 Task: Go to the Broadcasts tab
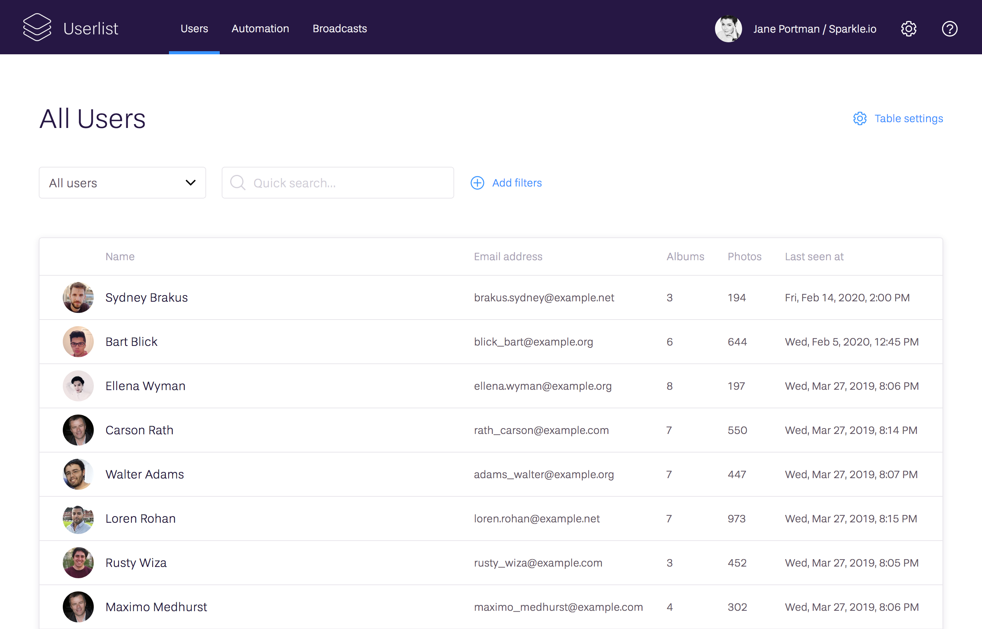[x=339, y=29]
